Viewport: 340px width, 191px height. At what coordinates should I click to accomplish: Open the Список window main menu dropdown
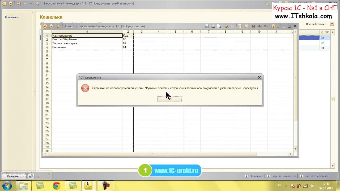click(51, 26)
